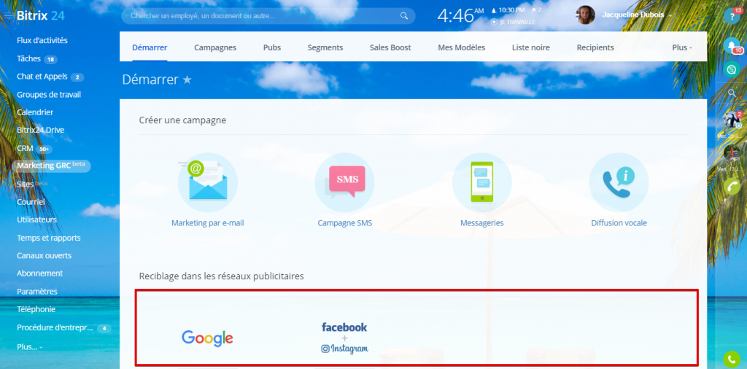Open the contact avatar with red badge 2

732,120
